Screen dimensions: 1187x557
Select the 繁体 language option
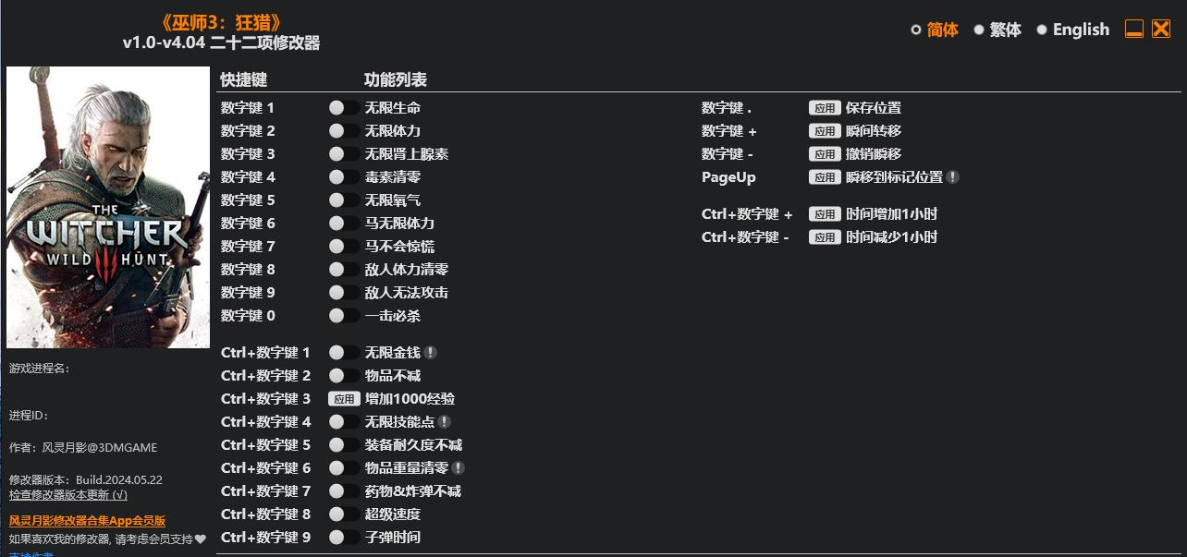pyautogui.click(x=997, y=30)
